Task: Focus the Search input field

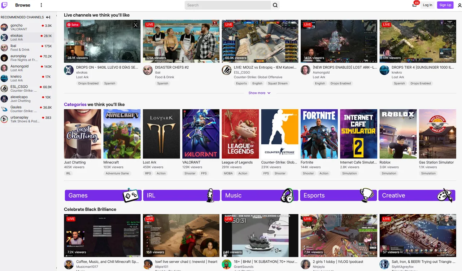Action: [x=228, y=5]
